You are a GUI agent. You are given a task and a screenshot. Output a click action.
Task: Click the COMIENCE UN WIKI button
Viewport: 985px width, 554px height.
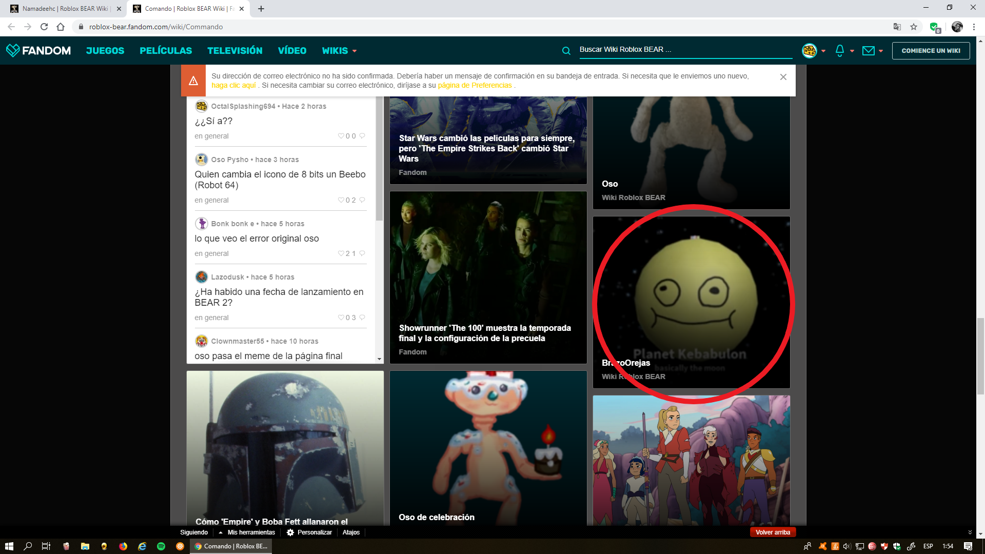pyautogui.click(x=931, y=51)
